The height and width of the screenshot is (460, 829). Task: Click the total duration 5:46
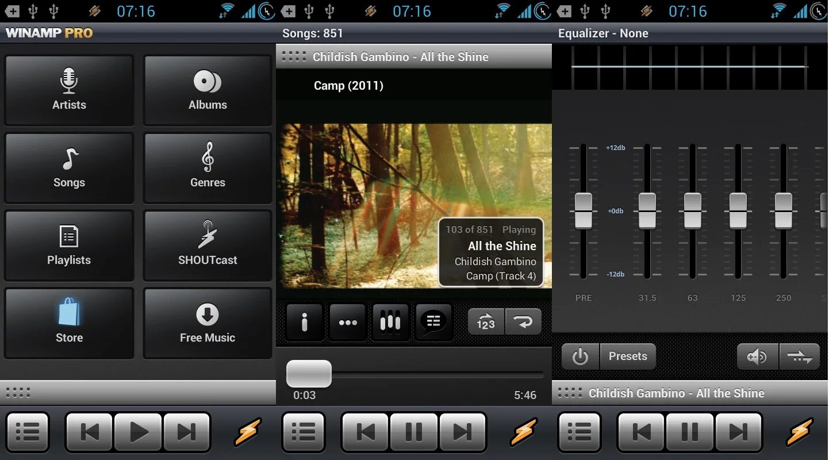pos(525,395)
